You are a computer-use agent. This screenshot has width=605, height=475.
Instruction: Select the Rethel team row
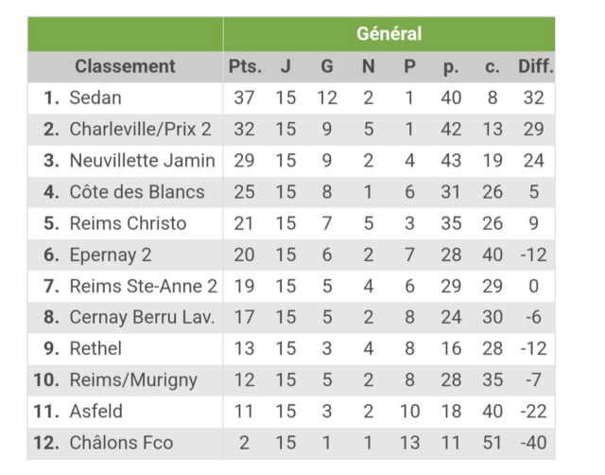click(x=291, y=349)
